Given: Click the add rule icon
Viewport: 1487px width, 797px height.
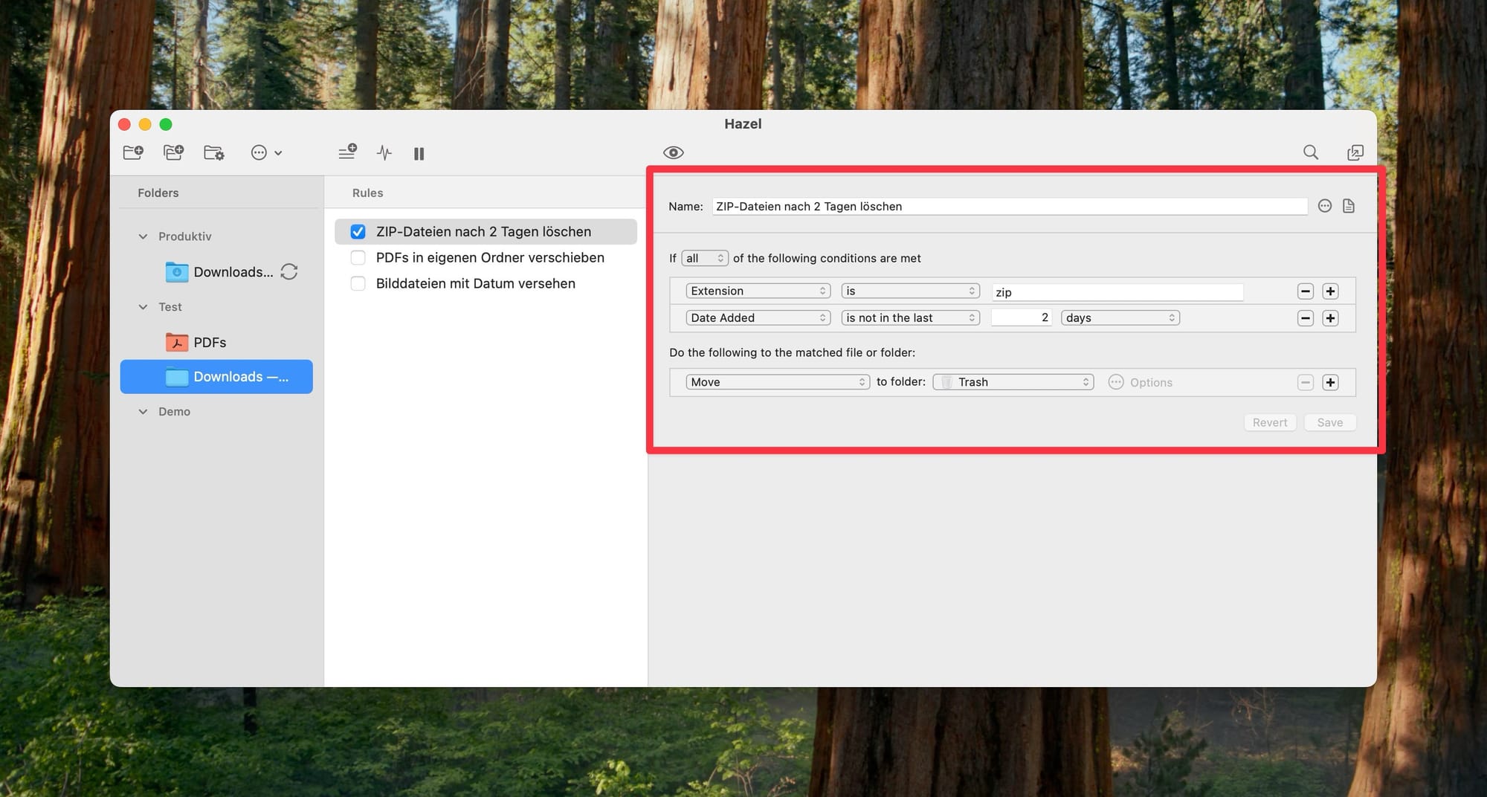Looking at the screenshot, I should [347, 152].
